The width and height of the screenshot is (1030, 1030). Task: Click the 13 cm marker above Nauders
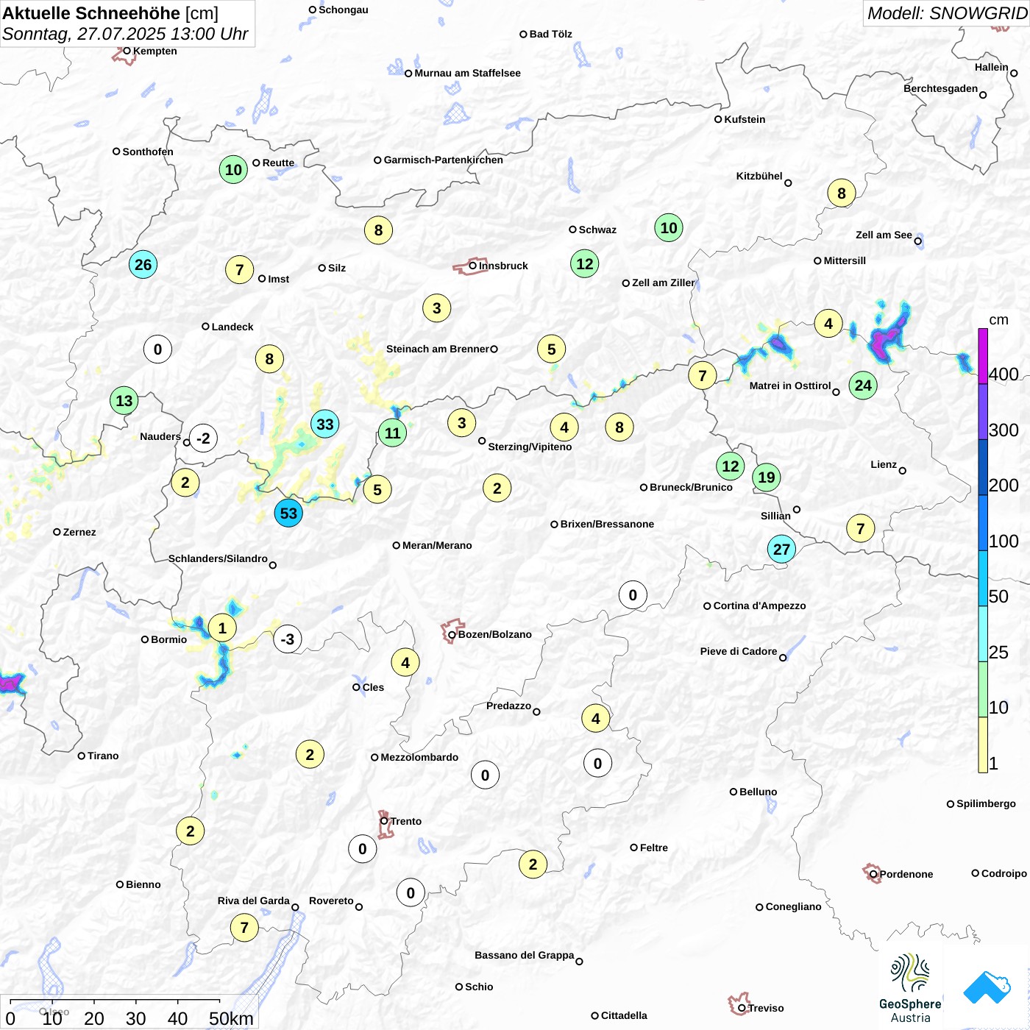[124, 401]
